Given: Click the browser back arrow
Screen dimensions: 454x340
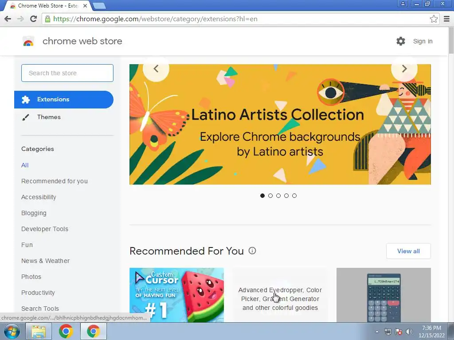Looking at the screenshot, I should click(8, 19).
